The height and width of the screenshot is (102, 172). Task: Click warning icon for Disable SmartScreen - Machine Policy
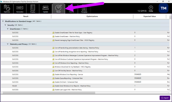tap(53, 36)
